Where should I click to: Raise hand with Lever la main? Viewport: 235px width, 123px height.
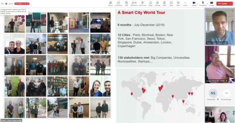[143, 4]
